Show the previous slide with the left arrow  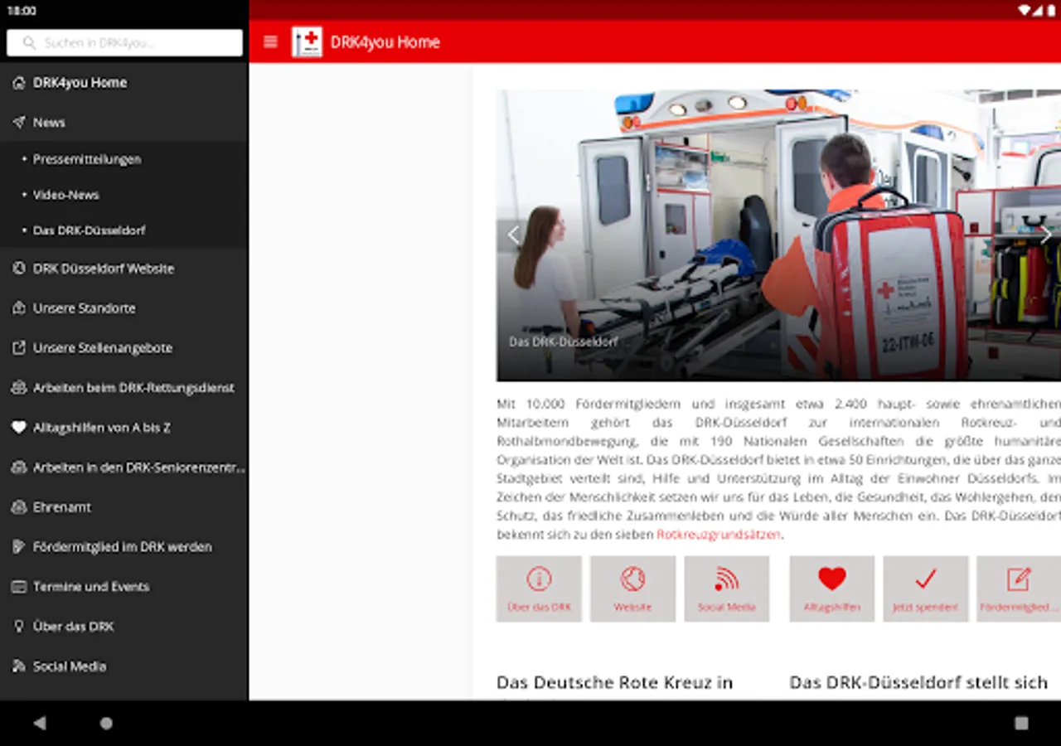(x=513, y=235)
